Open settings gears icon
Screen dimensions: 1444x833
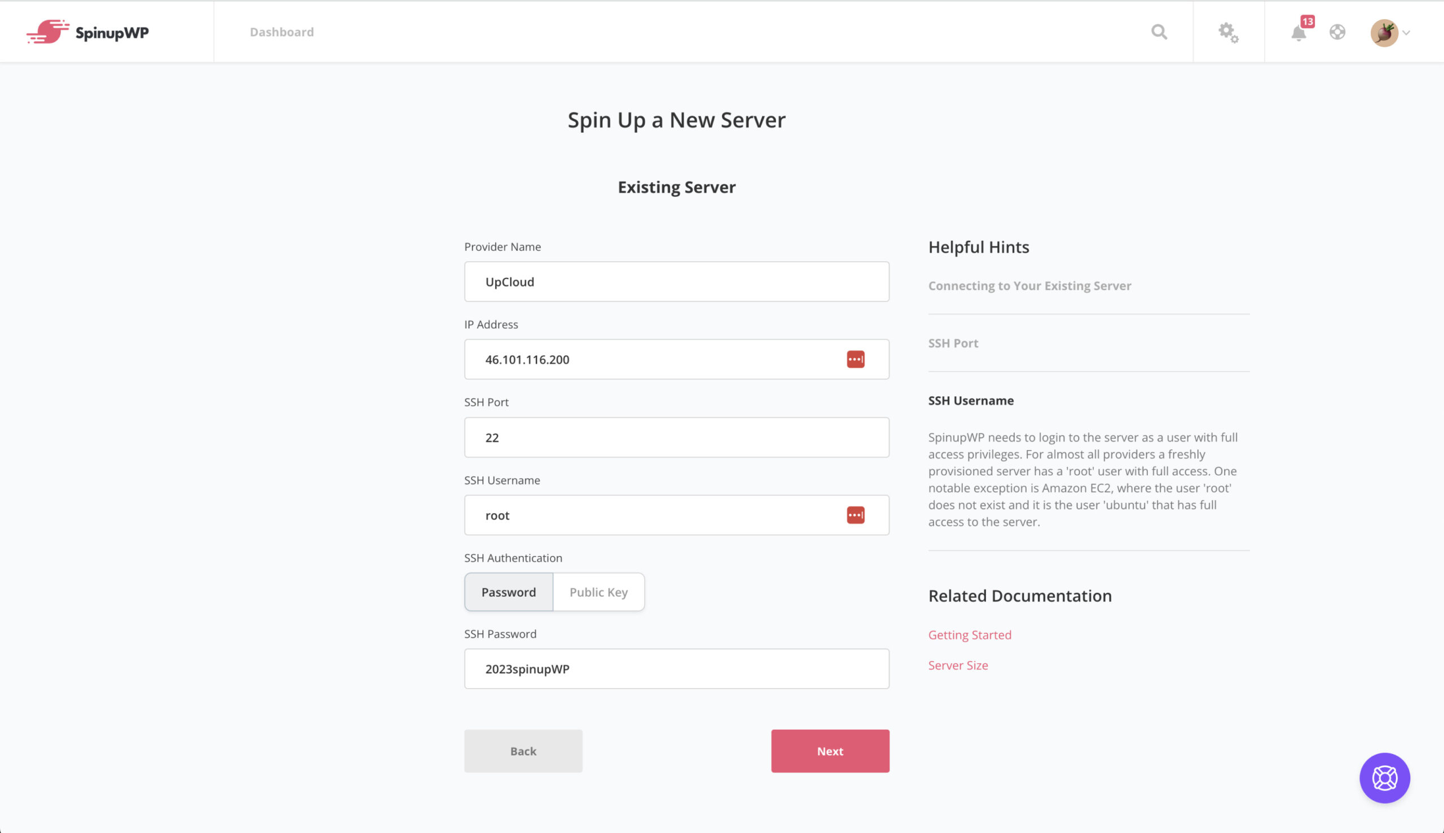tap(1229, 33)
